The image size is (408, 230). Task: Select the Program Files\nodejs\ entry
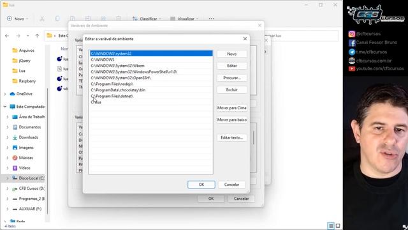pyautogui.click(x=151, y=84)
